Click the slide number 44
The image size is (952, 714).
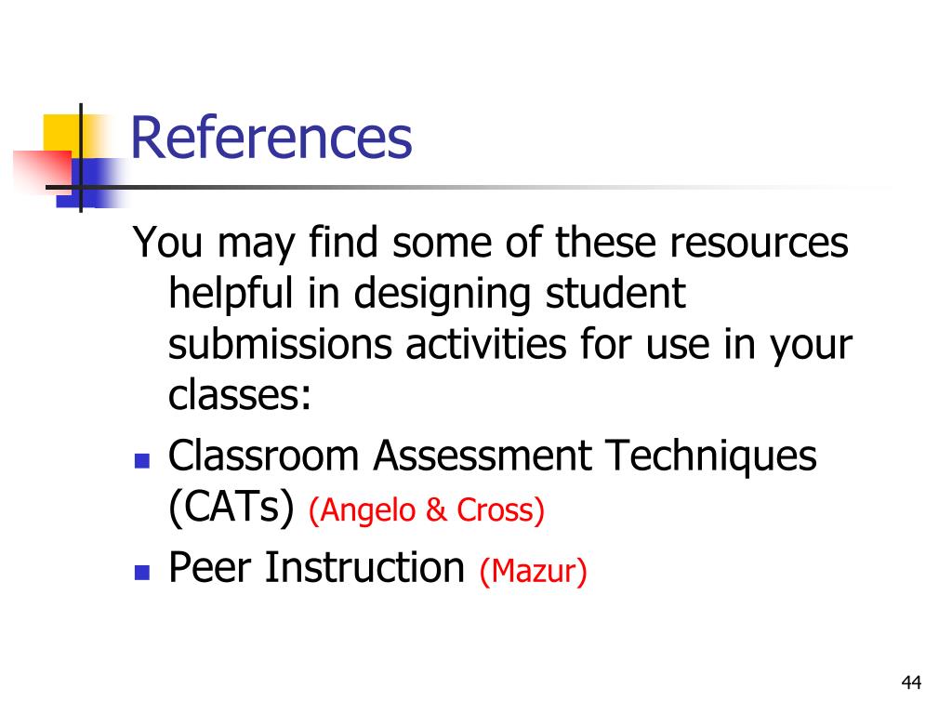point(911,682)
